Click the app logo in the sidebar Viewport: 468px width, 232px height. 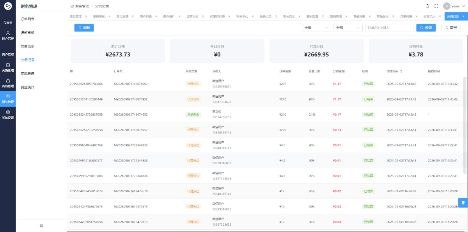(8, 6)
